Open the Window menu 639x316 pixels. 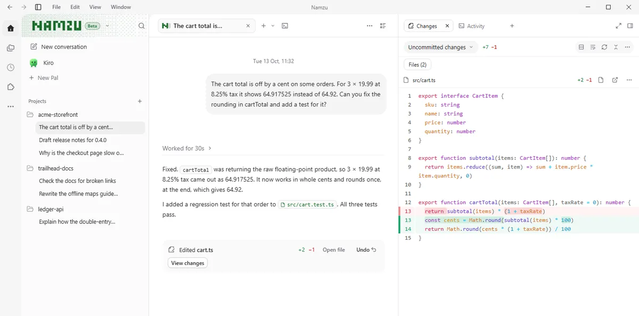(121, 7)
